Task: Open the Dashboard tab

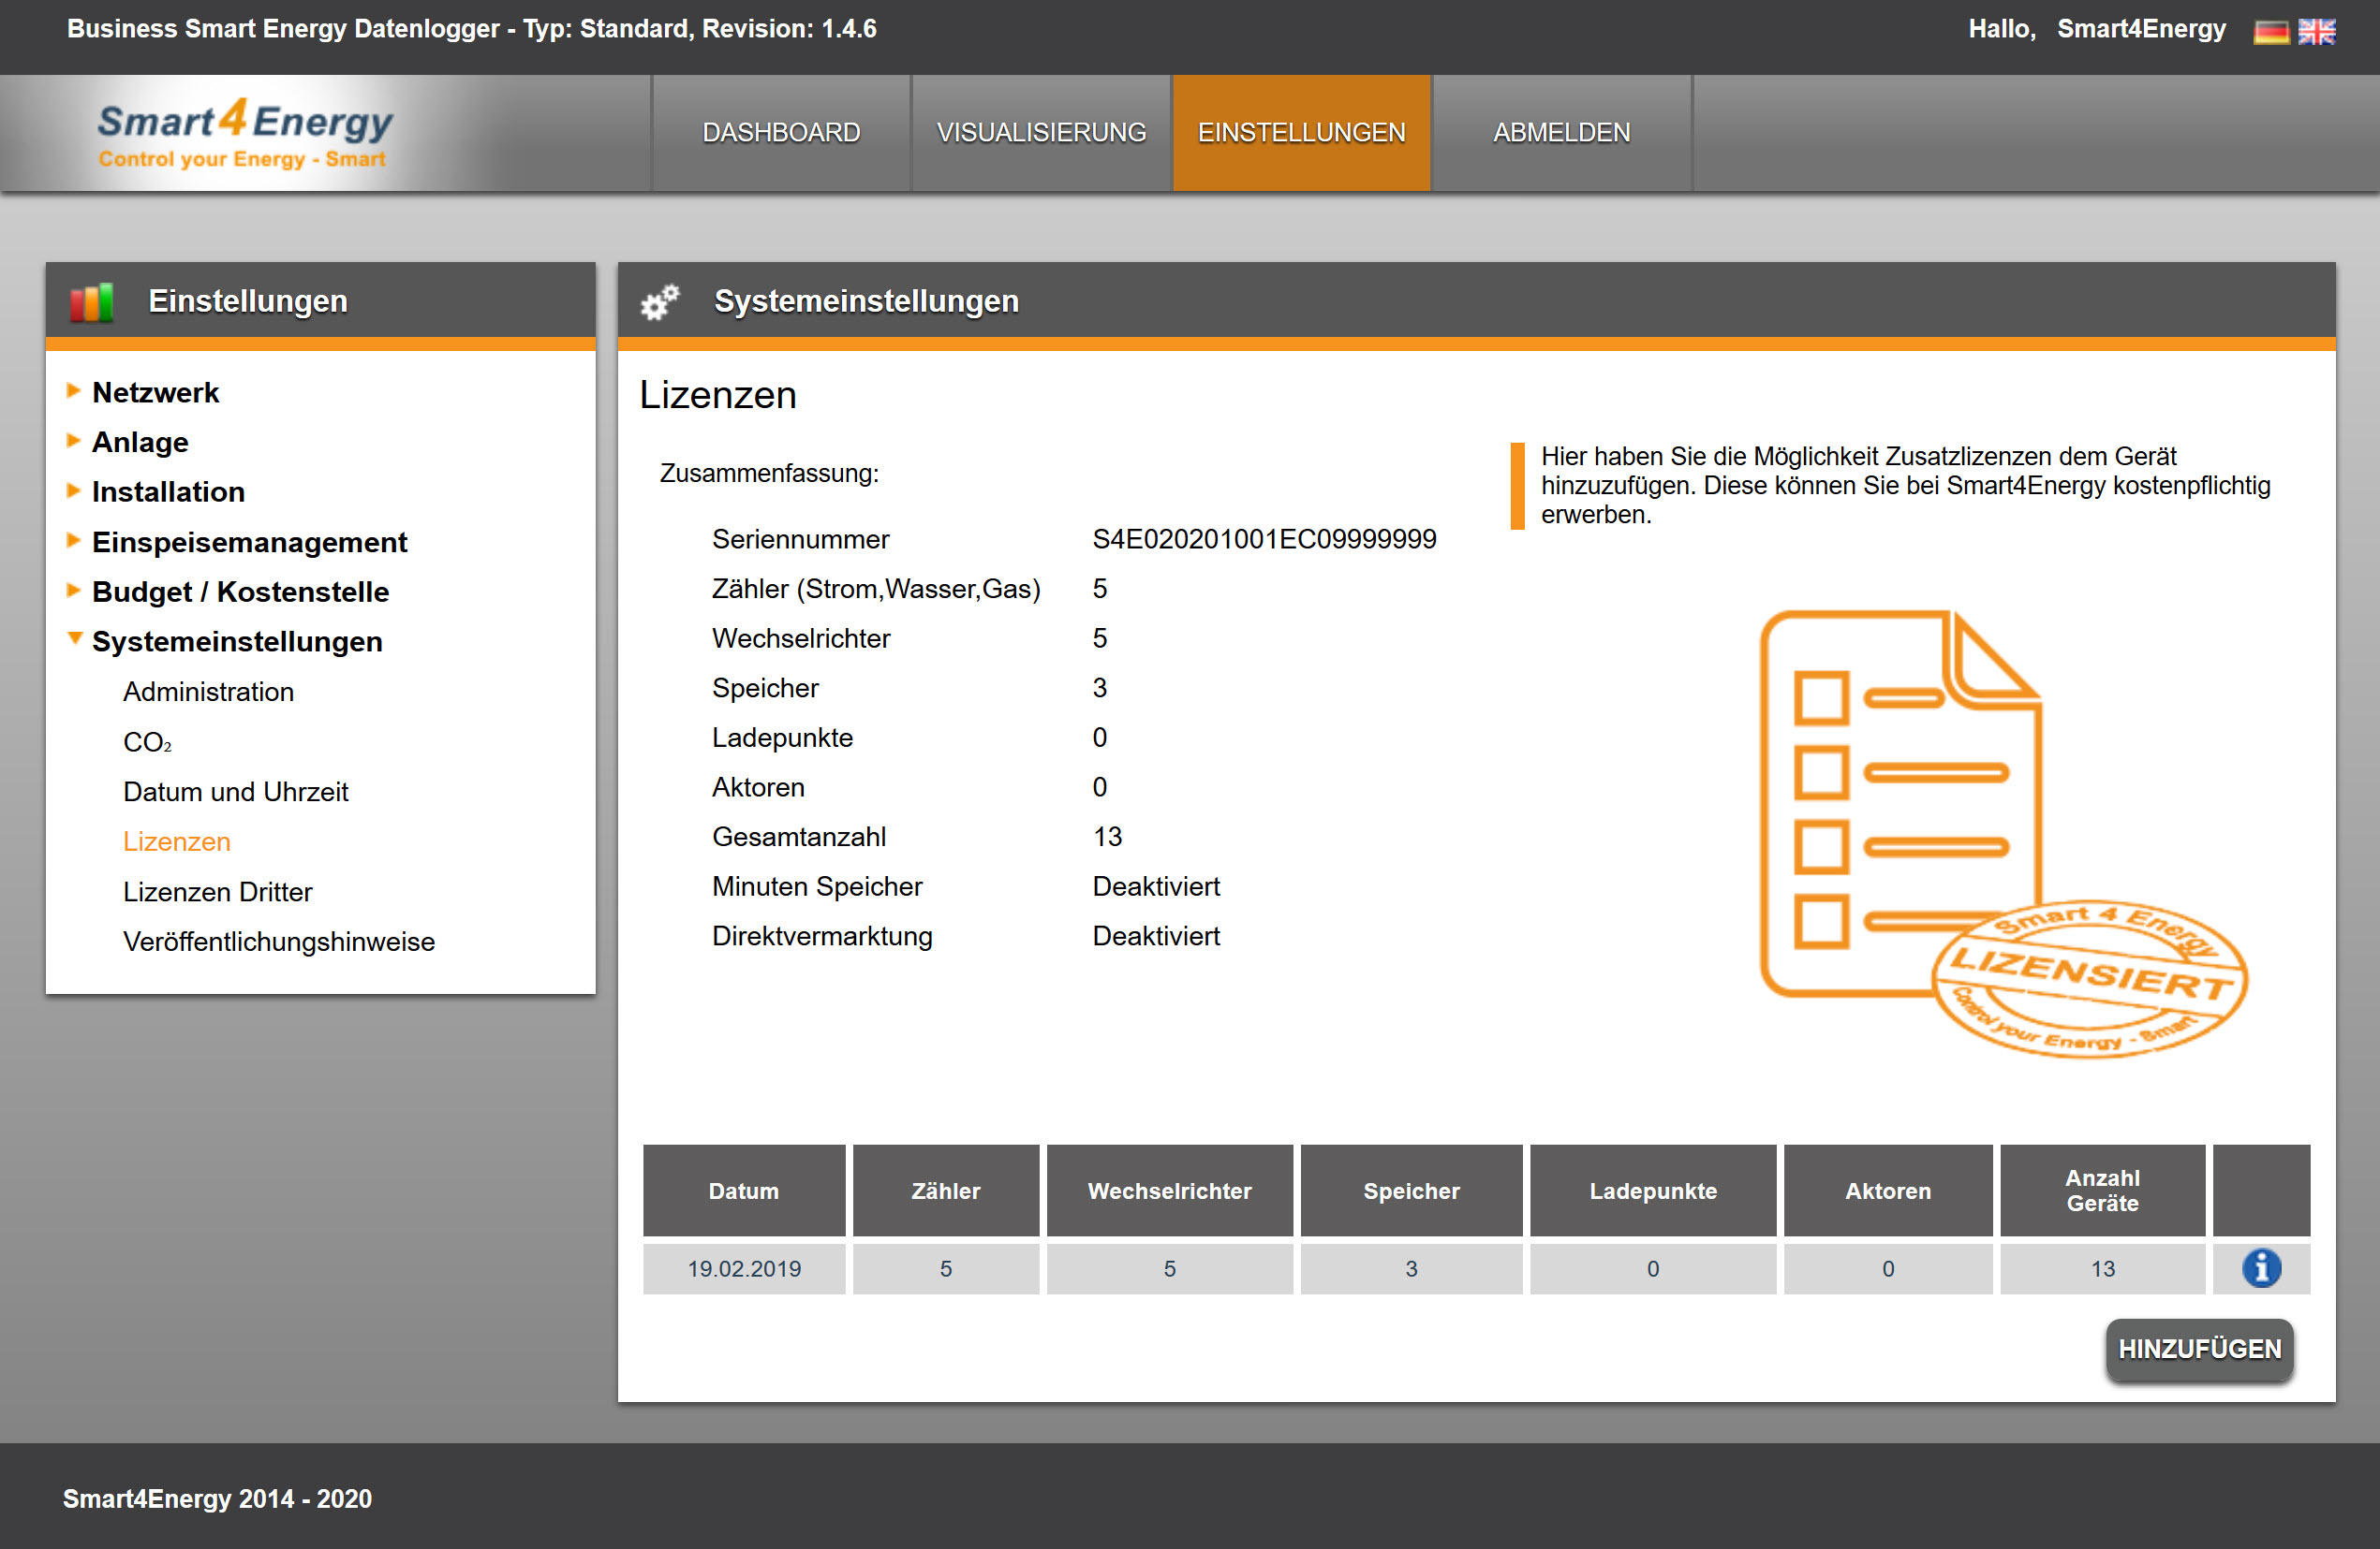Action: [781, 132]
